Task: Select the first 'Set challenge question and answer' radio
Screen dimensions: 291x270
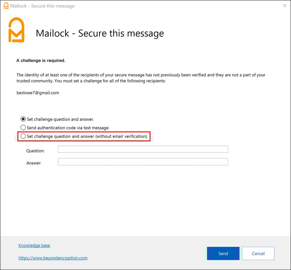Action: tap(23, 119)
